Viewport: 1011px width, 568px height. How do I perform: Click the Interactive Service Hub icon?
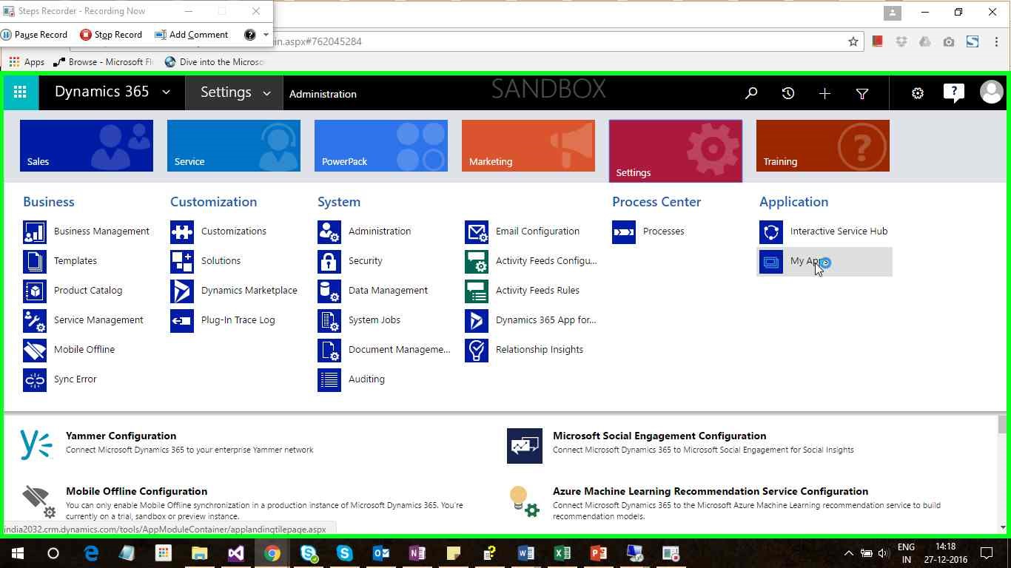(771, 231)
